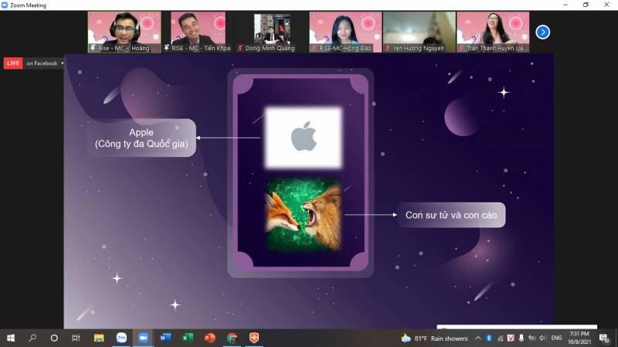Open Excel from the taskbar
Screen dimensions: 618x347
pyautogui.click(x=188, y=338)
